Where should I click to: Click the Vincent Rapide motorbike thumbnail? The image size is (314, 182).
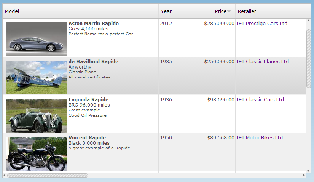point(36,153)
